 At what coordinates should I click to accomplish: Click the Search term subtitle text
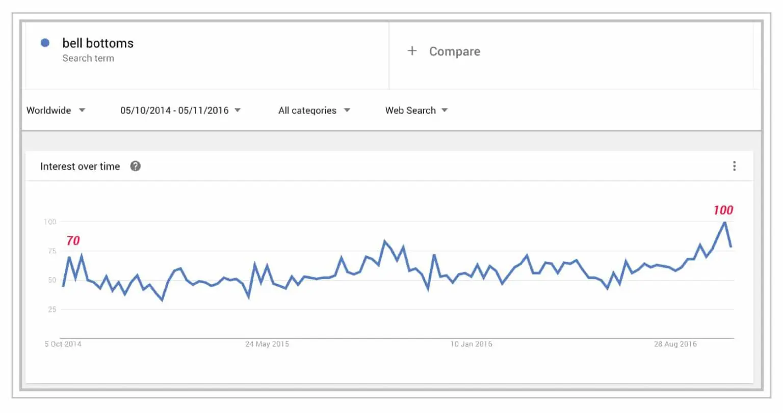pyautogui.click(x=88, y=59)
